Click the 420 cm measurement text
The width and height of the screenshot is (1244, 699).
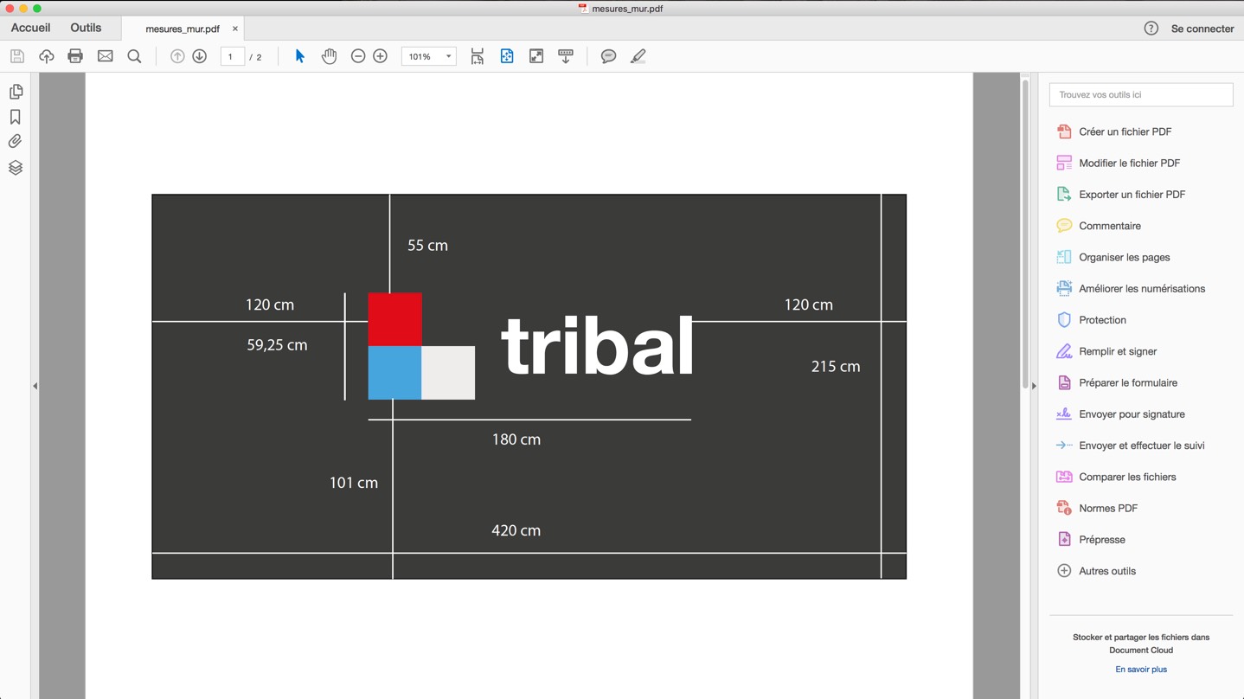click(516, 531)
